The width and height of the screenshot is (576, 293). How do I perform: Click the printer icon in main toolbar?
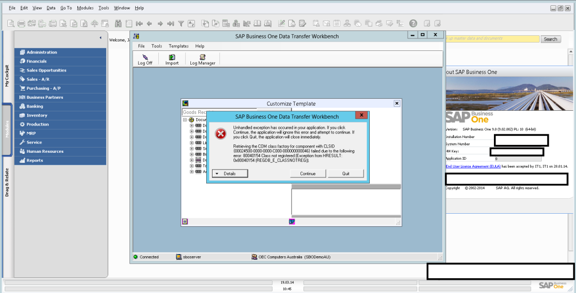pyautogui.click(x=22, y=24)
